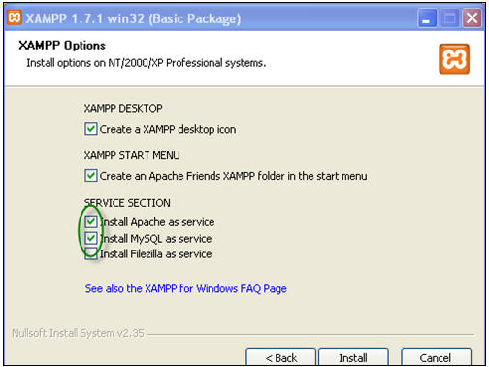Click the XAMPP START MENU heading text

pyautogui.click(x=132, y=155)
